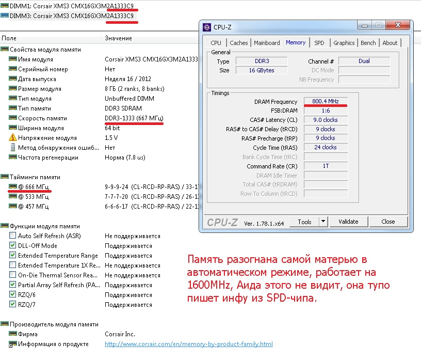Toggle the RZQ/7 checkbox
Screen dimensions: 421x360
(x=12, y=304)
